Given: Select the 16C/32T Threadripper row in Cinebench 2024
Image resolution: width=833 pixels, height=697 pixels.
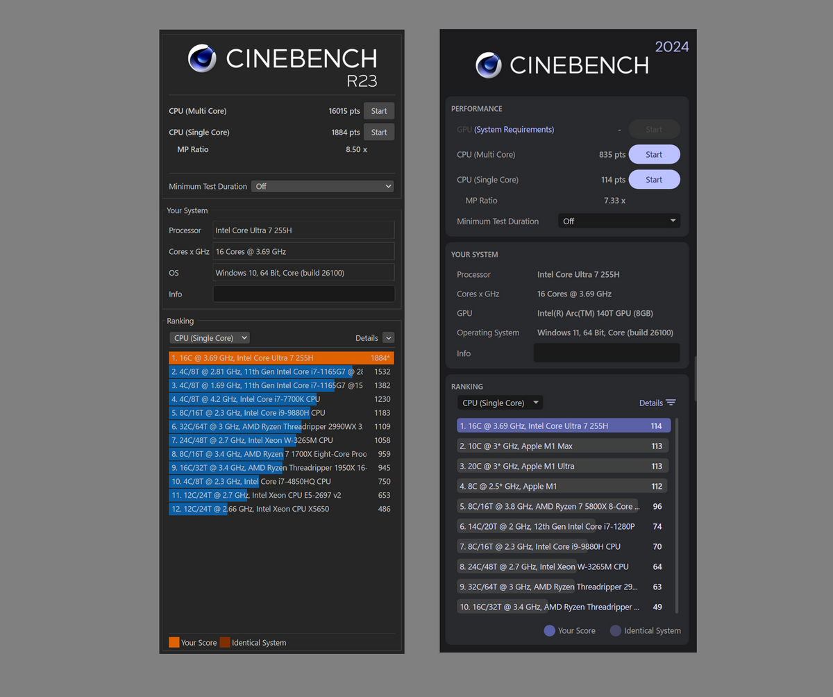Looking at the screenshot, I should pyautogui.click(x=564, y=607).
